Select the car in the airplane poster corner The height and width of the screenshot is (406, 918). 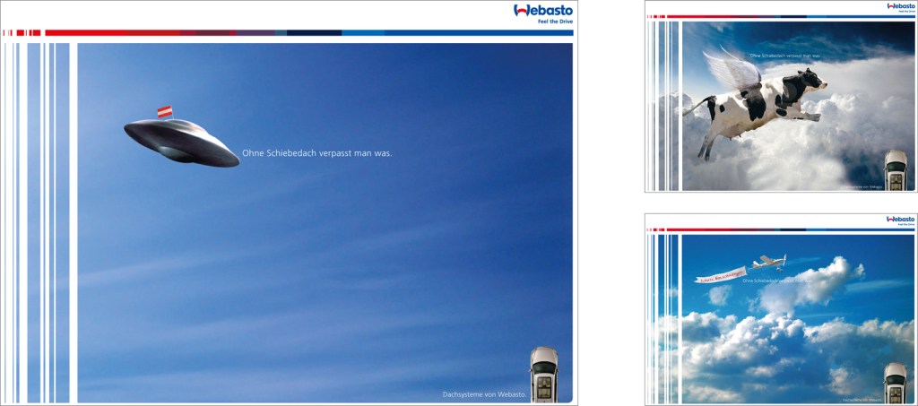[x=895, y=382]
